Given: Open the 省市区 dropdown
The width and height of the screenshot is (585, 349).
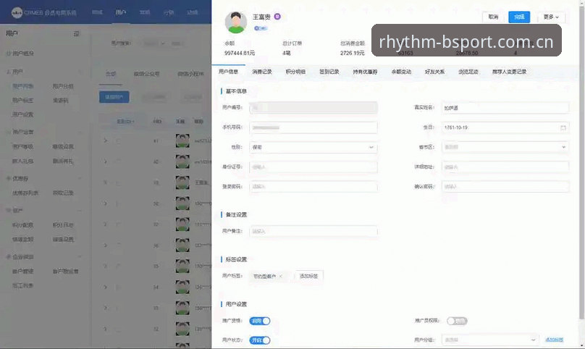Looking at the screenshot, I should tap(505, 147).
